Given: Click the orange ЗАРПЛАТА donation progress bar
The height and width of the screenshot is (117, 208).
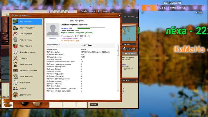Looking at the screenshot, I should [x=172, y=8].
